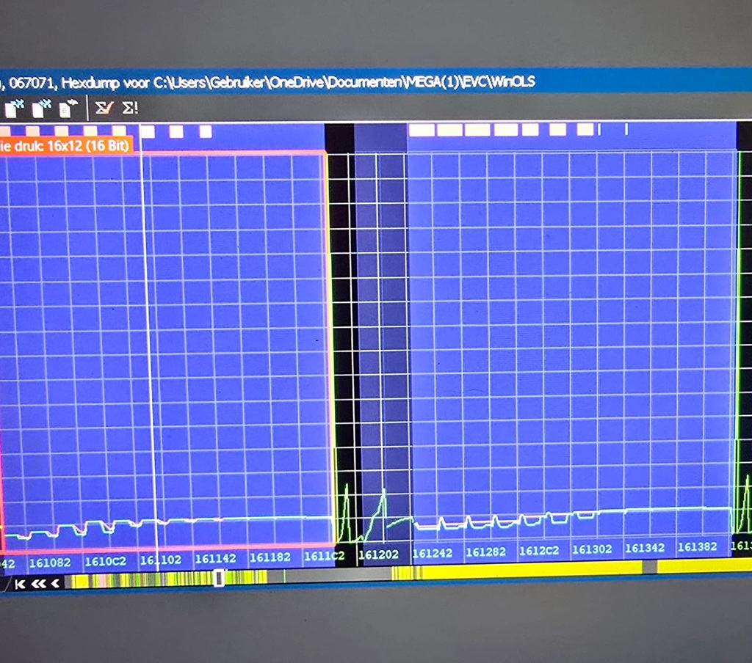Click address label 161082

[x=50, y=563]
